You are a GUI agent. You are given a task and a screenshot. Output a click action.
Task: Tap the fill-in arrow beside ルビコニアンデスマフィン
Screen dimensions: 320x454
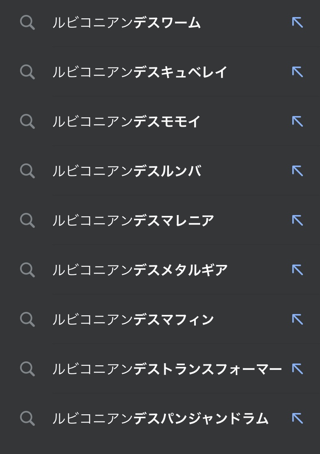click(297, 320)
